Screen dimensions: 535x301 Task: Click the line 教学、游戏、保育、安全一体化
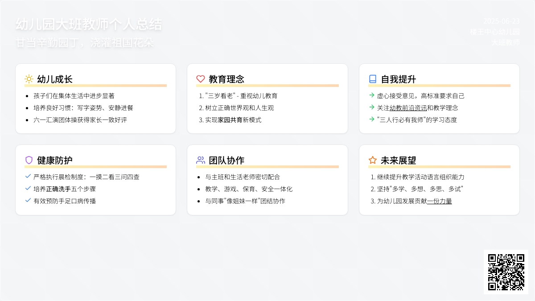(x=249, y=189)
